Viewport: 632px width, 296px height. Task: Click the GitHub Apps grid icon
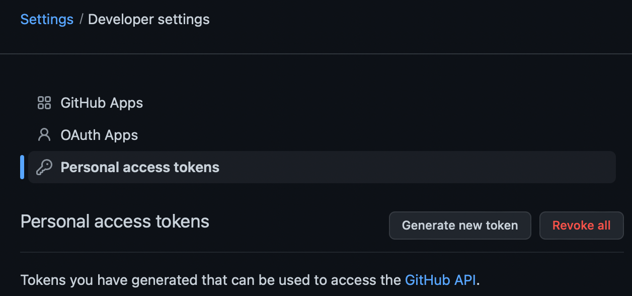pos(44,103)
